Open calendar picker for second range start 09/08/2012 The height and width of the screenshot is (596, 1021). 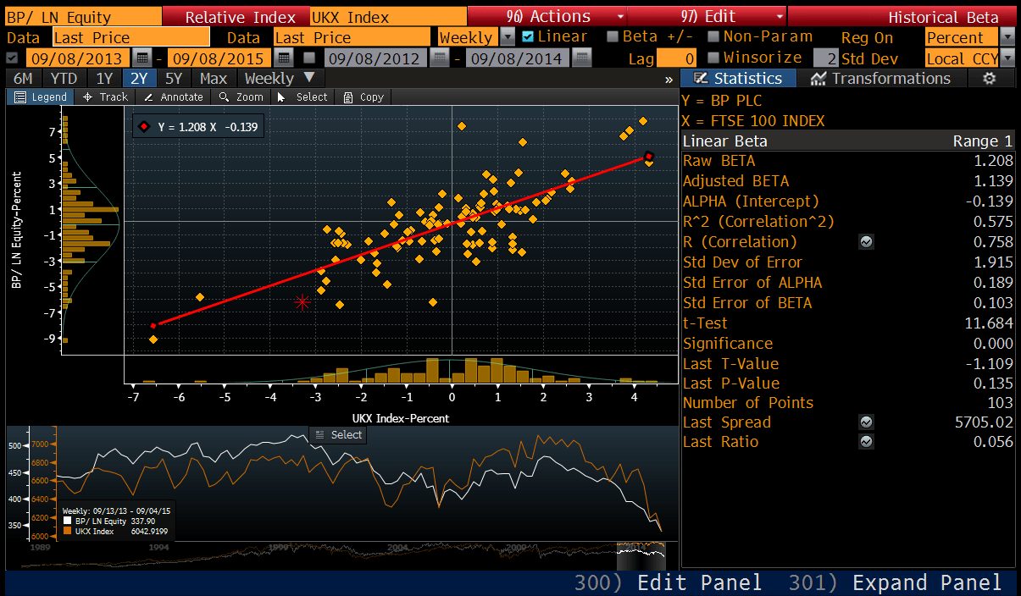[x=440, y=58]
